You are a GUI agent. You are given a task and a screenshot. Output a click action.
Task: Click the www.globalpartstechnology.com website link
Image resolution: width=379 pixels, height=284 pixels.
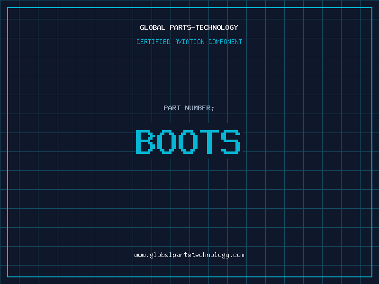(x=189, y=255)
